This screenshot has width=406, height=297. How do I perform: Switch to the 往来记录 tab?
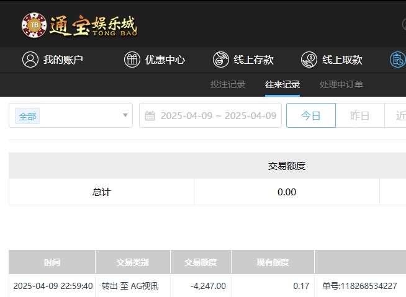click(x=282, y=84)
